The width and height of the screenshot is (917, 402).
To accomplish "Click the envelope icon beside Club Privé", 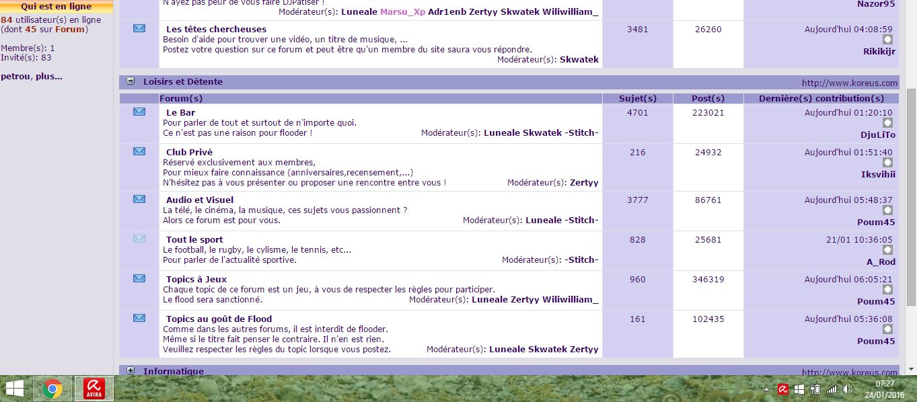I will pos(139,151).
